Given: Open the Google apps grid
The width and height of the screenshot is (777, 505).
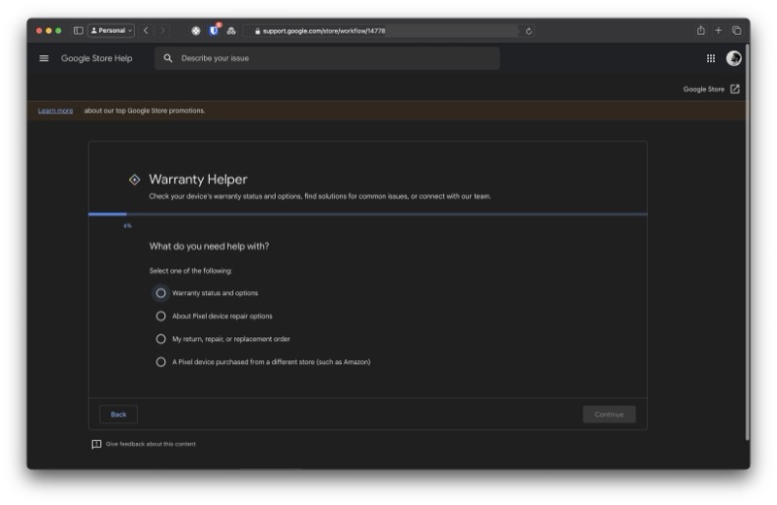Looking at the screenshot, I should (x=711, y=58).
